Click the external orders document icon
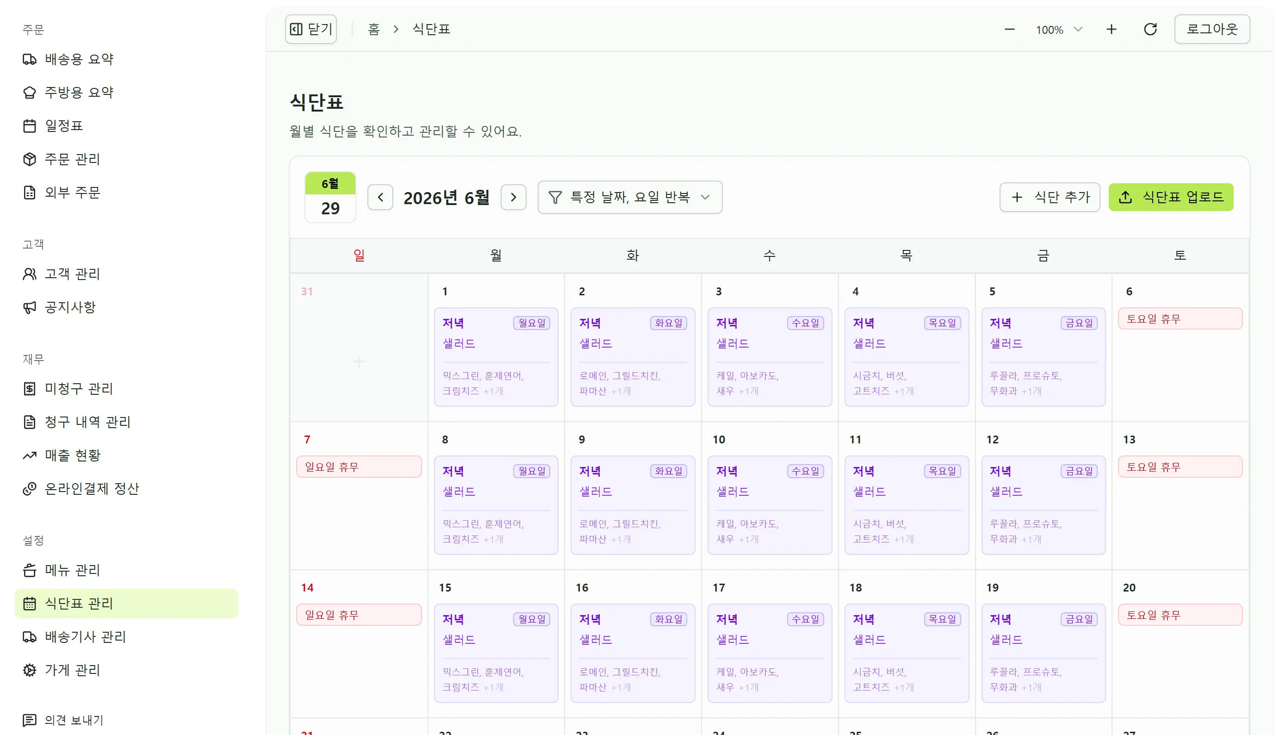1280x735 pixels. tap(29, 193)
